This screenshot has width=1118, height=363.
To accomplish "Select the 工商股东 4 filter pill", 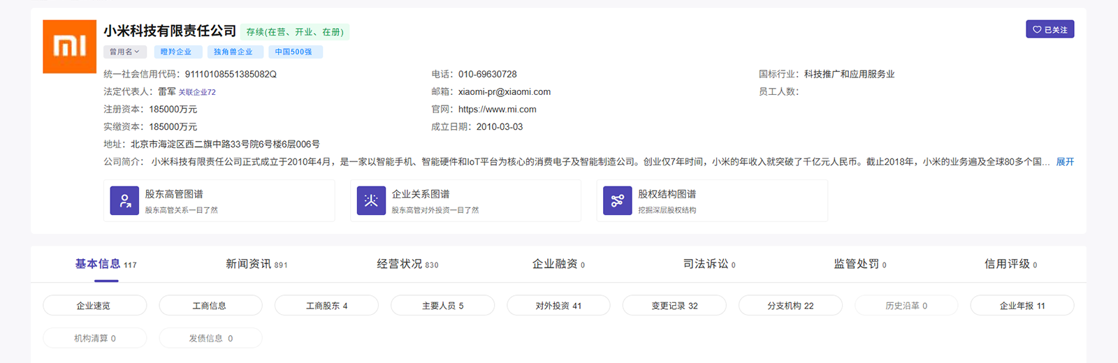I will 326,306.
